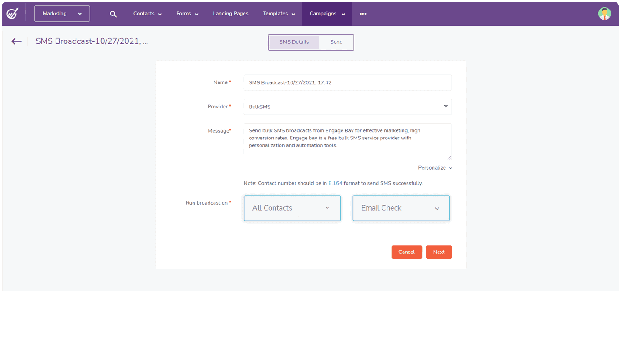Screen dimensions: 622x350
Task: Click the EngageBay logo
Action: pyautogui.click(x=13, y=13)
